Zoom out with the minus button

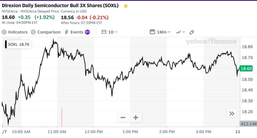pyautogui.click(x=123, y=118)
